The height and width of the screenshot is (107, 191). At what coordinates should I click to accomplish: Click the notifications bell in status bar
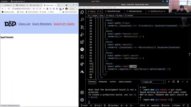tap(188, 106)
